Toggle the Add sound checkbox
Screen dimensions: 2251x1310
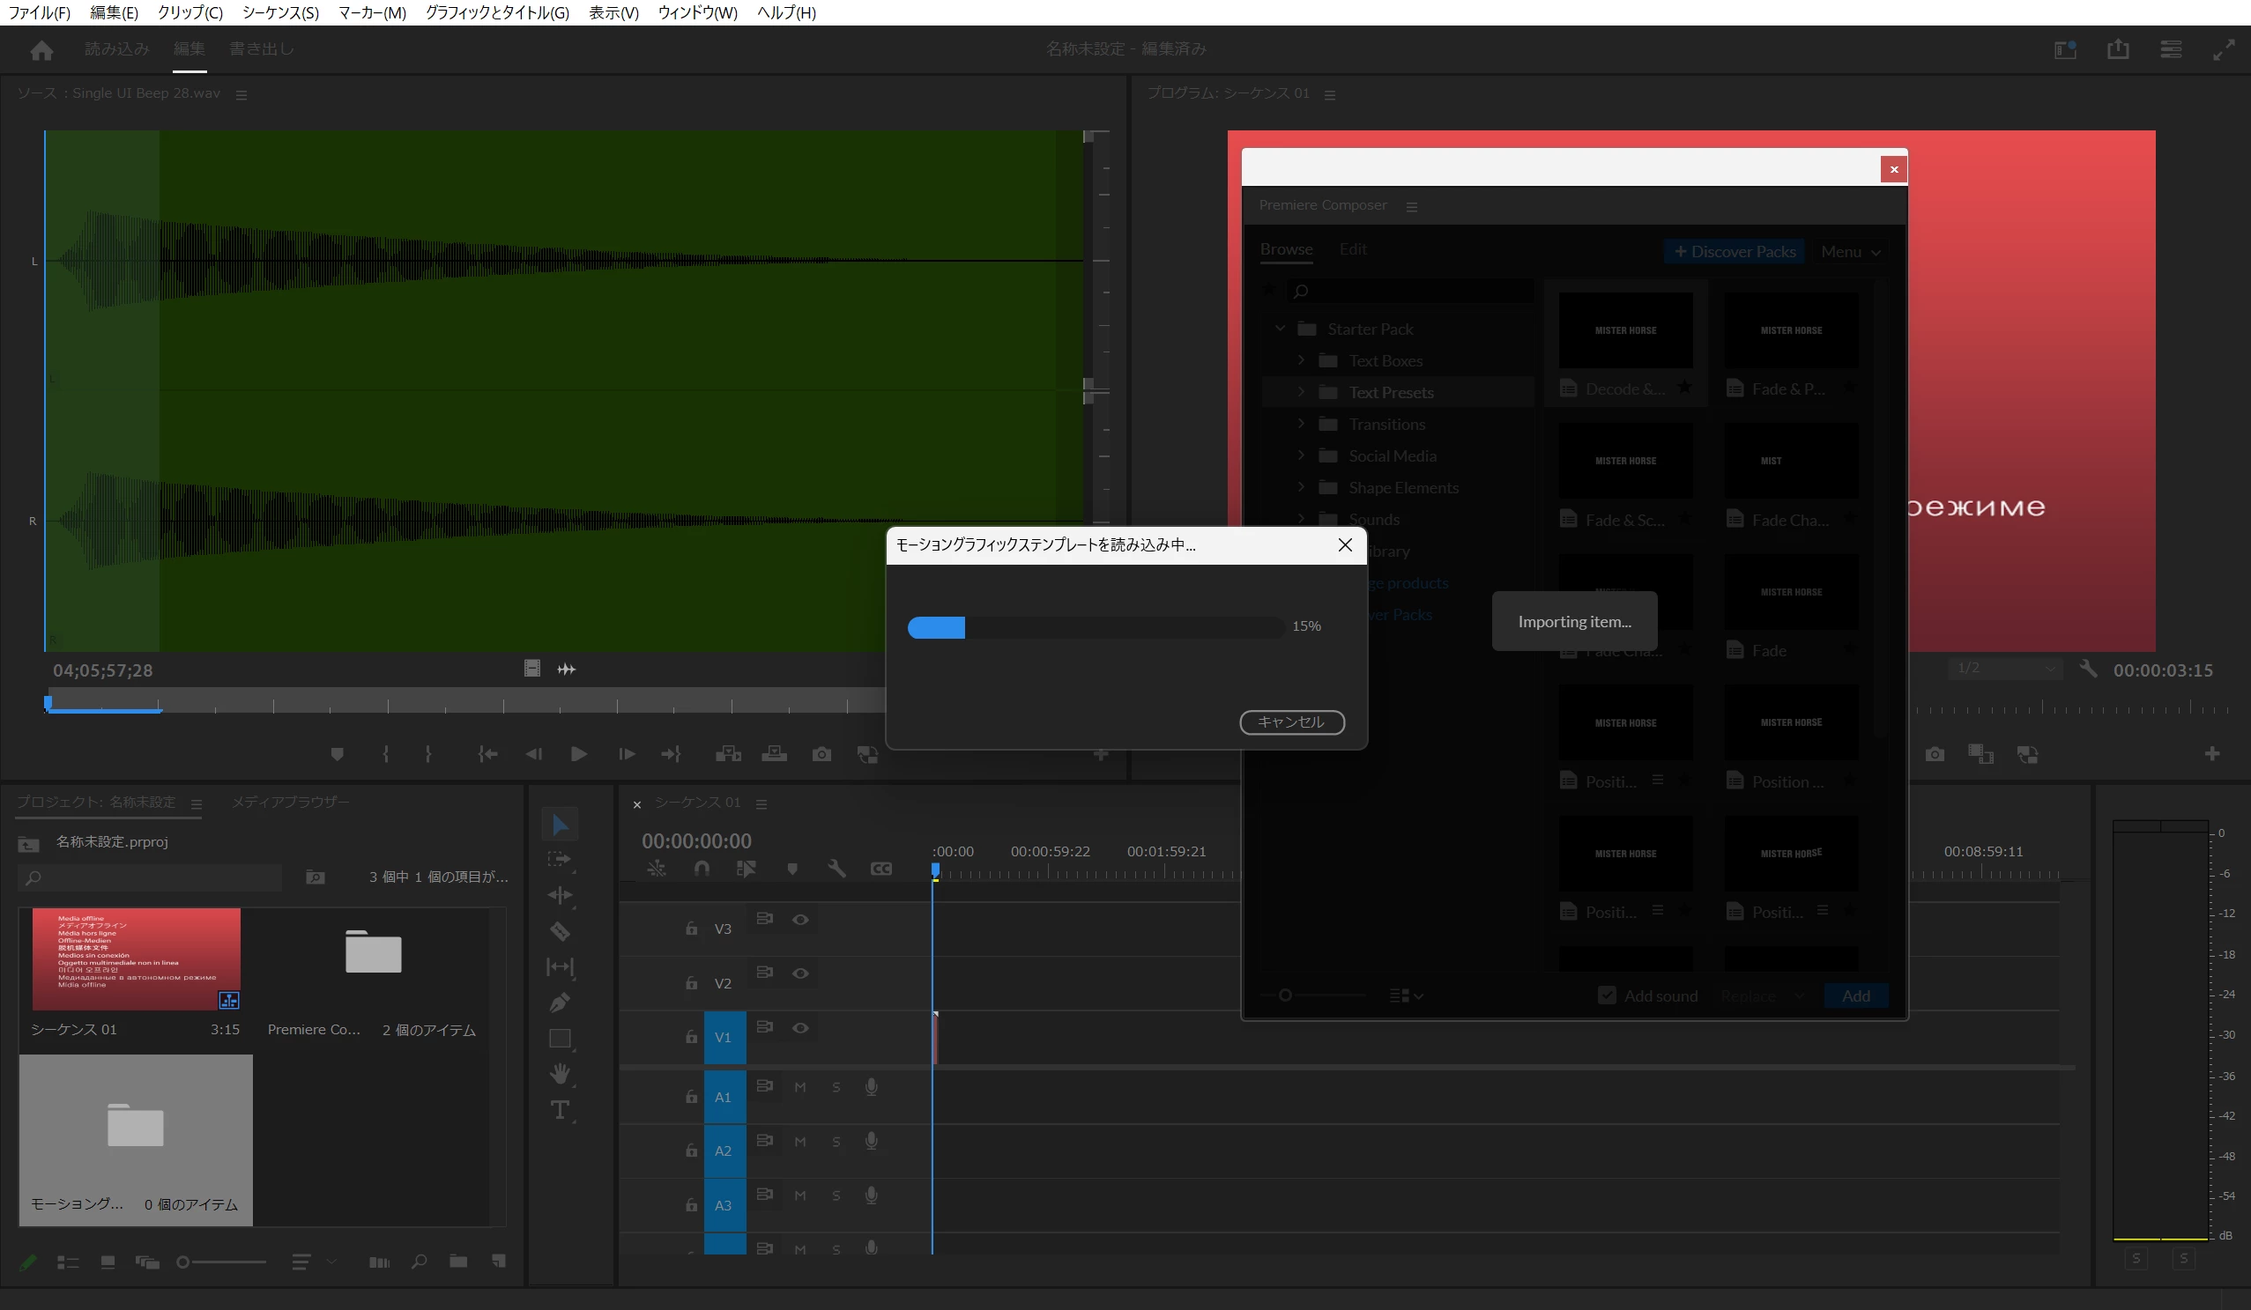tap(1606, 995)
